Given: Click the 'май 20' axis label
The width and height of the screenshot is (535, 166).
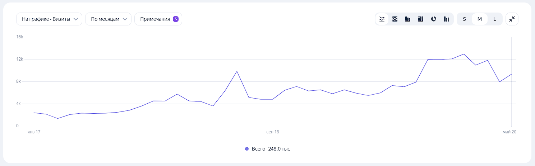Looking at the screenshot, I should [x=509, y=132].
